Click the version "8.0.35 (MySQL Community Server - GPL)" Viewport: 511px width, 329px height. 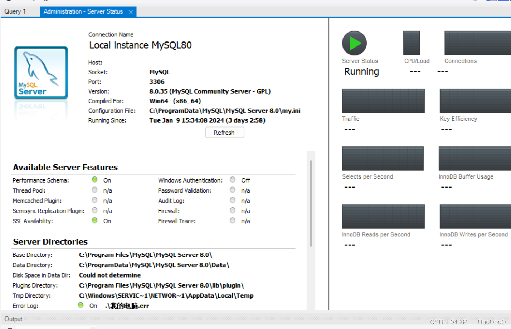(x=210, y=91)
